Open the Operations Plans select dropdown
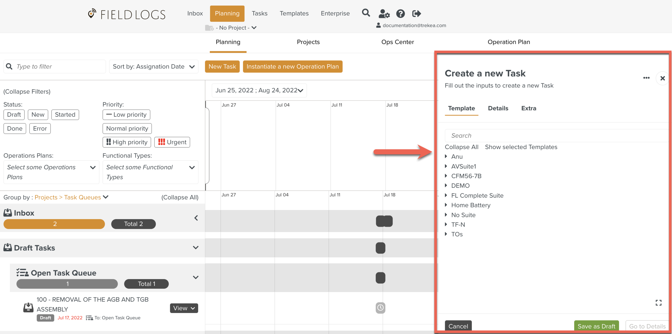The width and height of the screenshot is (672, 334). [51, 172]
